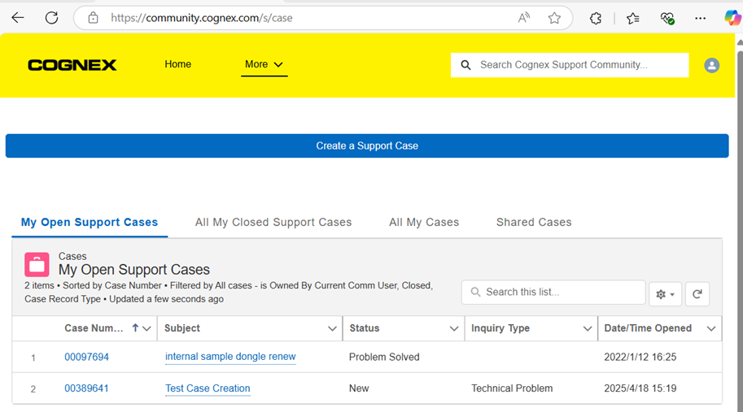The image size is (743, 412).
Task: Click the Cognex logo
Action: click(x=72, y=65)
